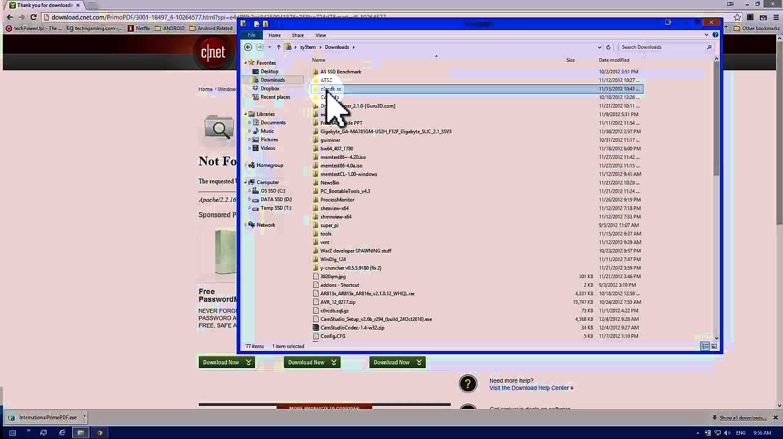Sort files by Date modified column
The height and width of the screenshot is (439, 783).
coord(614,60)
